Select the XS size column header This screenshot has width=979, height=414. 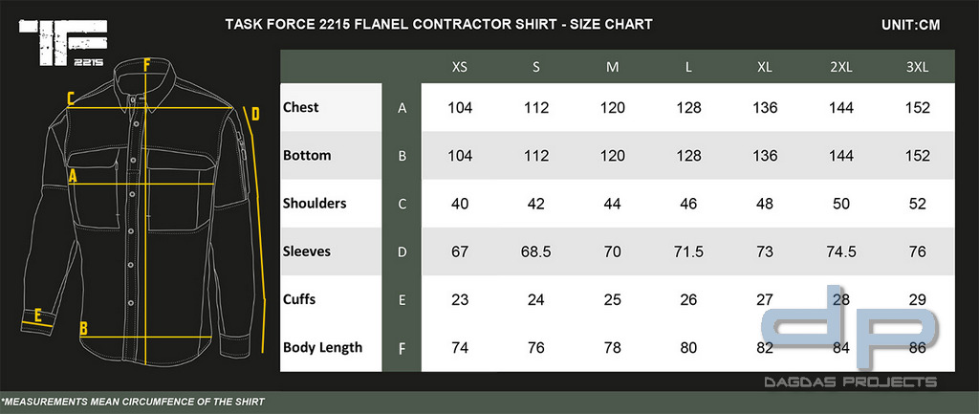[x=460, y=68]
